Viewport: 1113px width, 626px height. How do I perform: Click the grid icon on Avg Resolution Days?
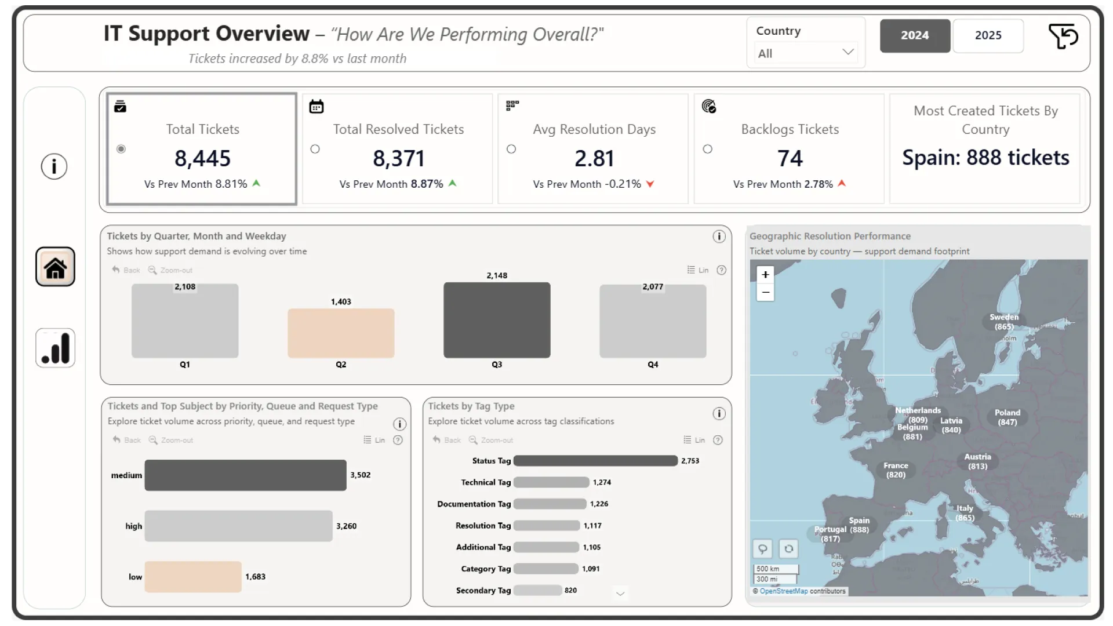coord(512,105)
